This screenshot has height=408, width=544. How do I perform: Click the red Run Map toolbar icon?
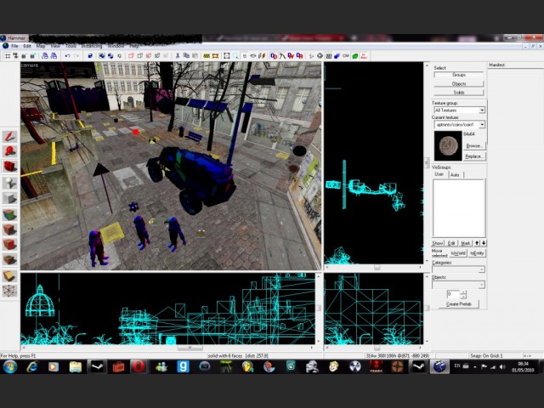click(364, 55)
